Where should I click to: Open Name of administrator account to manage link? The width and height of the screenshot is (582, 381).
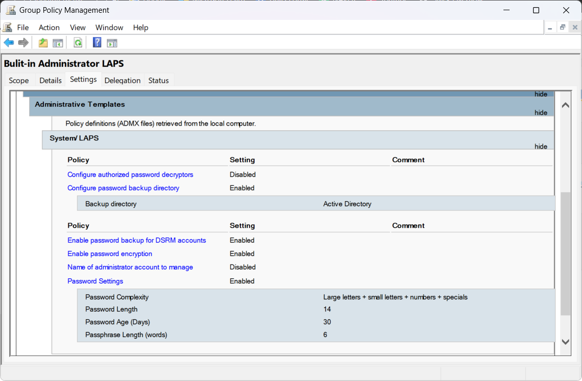click(130, 267)
